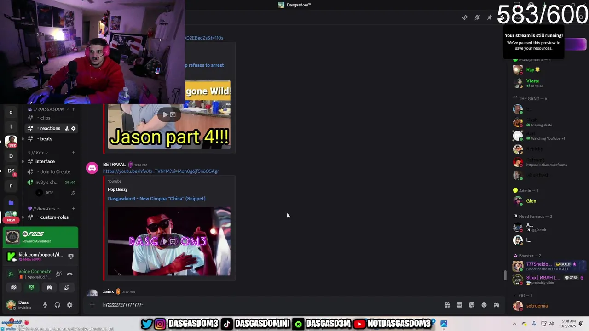The image size is (589, 331).
Task: Add channel to DASGASDOM category
Action: coord(73,109)
